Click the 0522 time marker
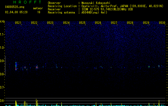This screenshot has height=106, width=168. (x=34, y=23)
